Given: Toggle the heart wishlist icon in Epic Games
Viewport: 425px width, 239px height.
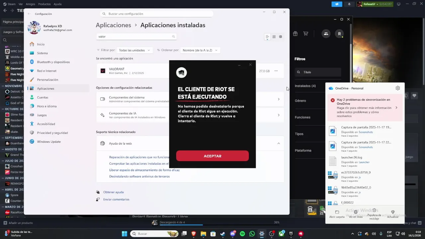Looking at the screenshot, I should [x=414, y=96].
